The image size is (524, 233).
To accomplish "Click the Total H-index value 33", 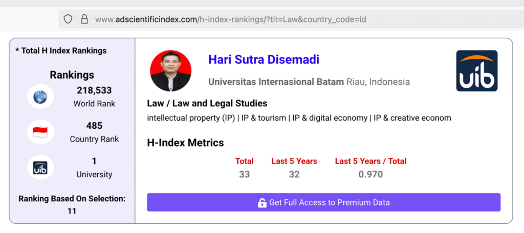I will [x=244, y=174].
